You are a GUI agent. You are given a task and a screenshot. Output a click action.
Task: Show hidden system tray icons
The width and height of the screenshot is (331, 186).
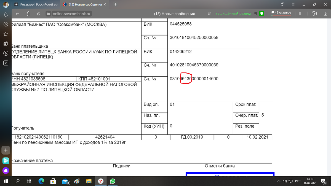pos(279,181)
